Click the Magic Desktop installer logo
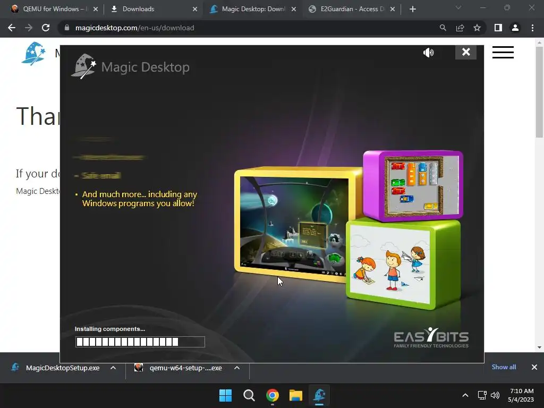The height and width of the screenshot is (408, 544). pos(131,66)
